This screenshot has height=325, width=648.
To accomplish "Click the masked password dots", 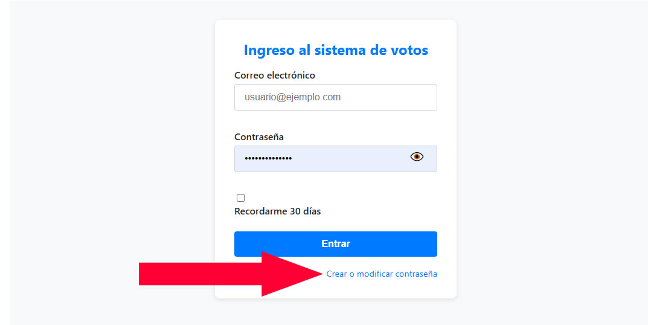I will pyautogui.click(x=268, y=158).
